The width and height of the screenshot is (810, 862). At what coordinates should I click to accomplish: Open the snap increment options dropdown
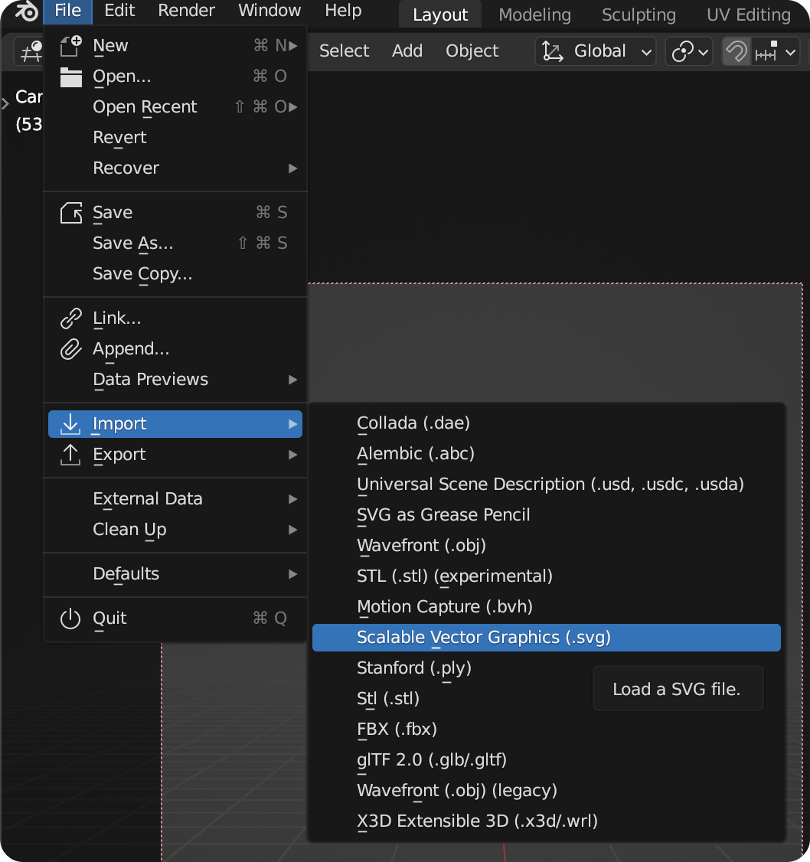(x=776, y=52)
